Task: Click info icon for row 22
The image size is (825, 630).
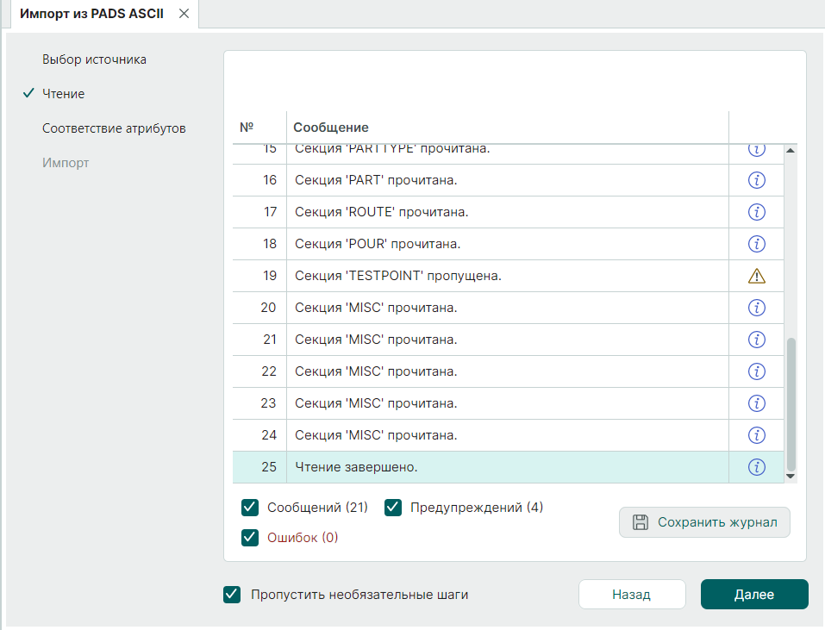Action: coord(757,371)
